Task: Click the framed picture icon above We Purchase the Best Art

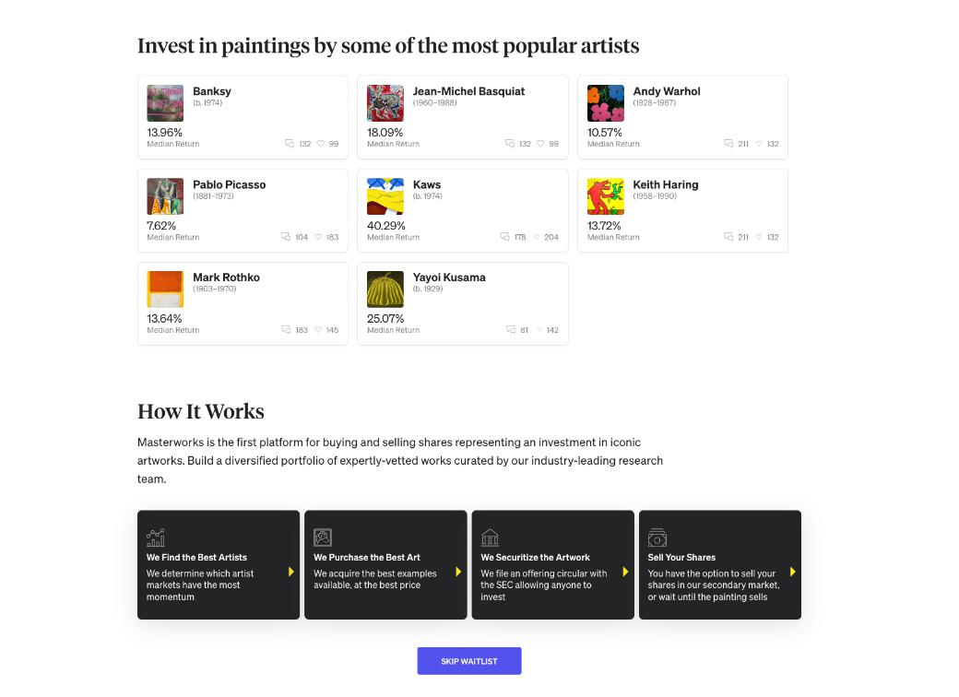Action: pyautogui.click(x=323, y=538)
